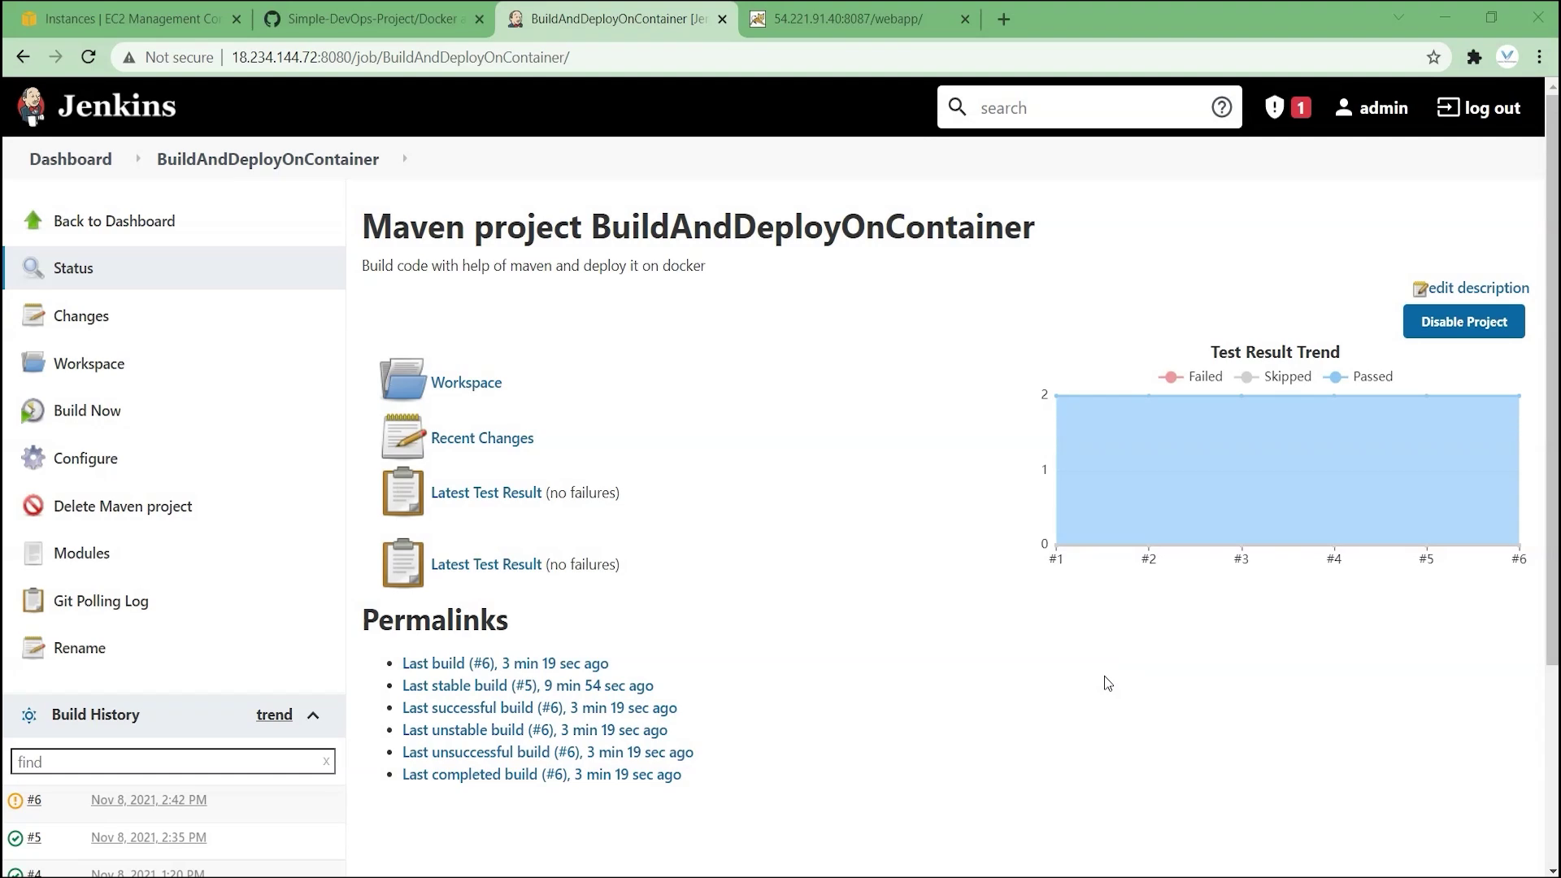
Task: Click the Back to Dashboard green arrow icon
Action: pos(33,220)
